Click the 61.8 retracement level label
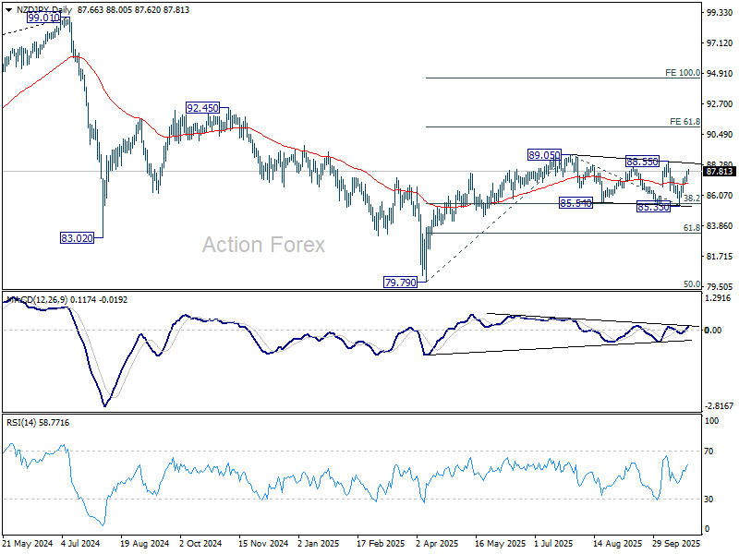 692,227
